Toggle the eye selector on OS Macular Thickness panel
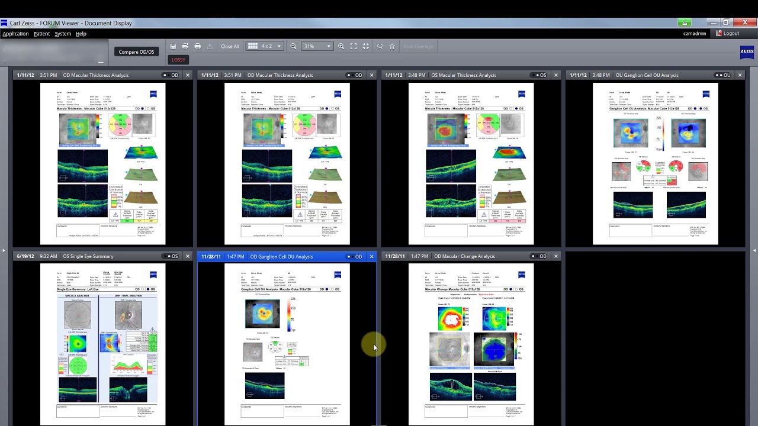The image size is (758, 426). click(x=539, y=75)
